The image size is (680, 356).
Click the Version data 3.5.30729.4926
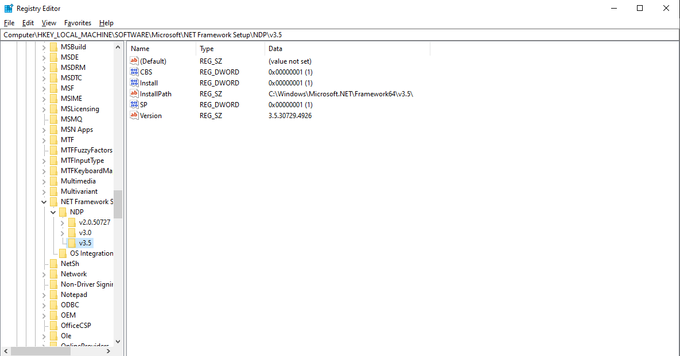(x=290, y=116)
